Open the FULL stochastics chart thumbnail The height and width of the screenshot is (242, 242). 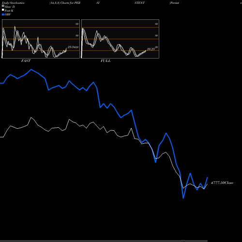(x=120, y=39)
